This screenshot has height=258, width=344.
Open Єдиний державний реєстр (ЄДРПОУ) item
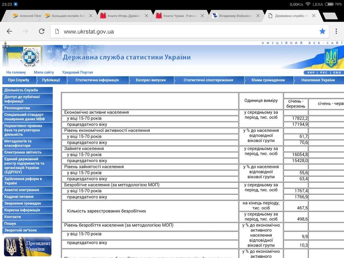point(28,165)
